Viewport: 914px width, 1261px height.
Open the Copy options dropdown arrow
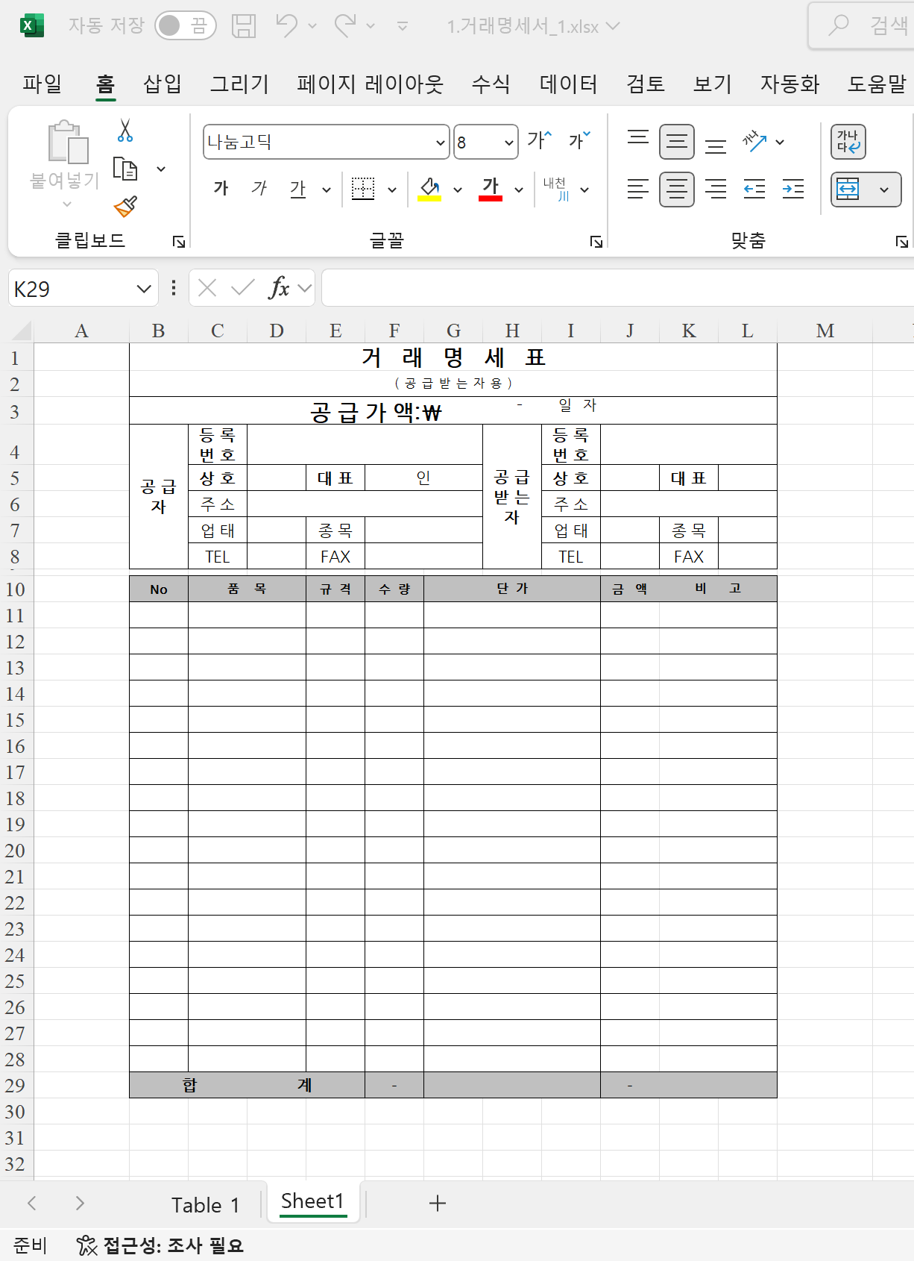(161, 169)
